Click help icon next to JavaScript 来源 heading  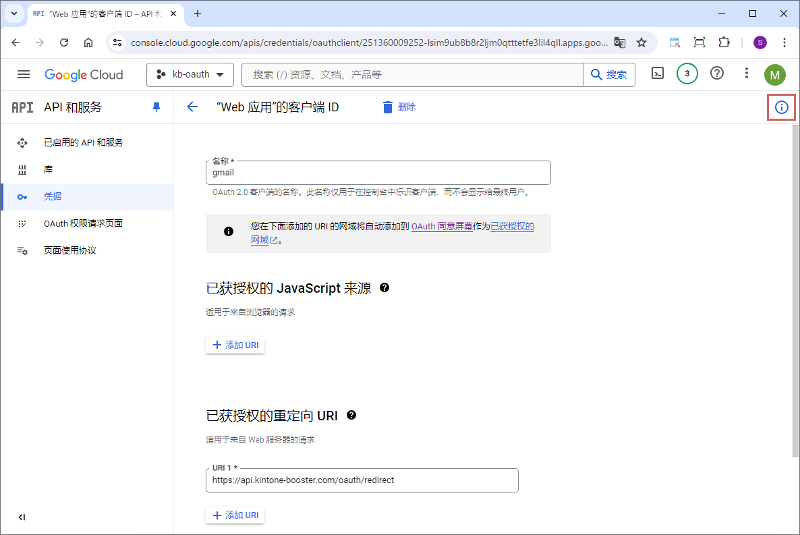click(x=384, y=288)
